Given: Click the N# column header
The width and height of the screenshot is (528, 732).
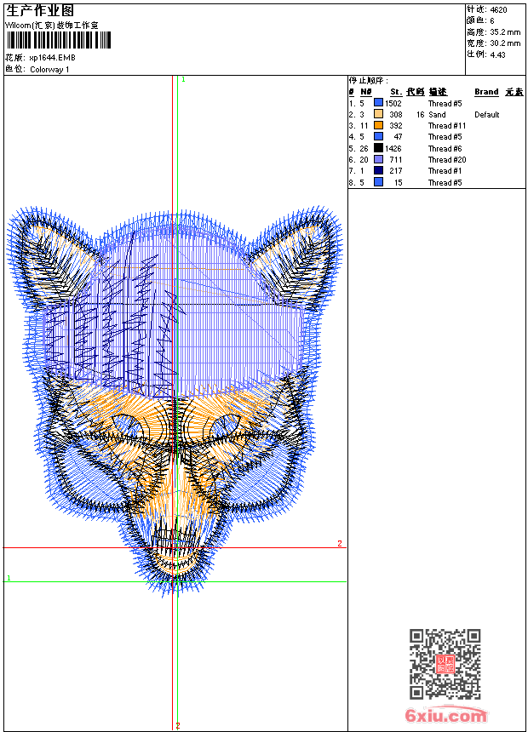Looking at the screenshot, I should pyautogui.click(x=365, y=92).
